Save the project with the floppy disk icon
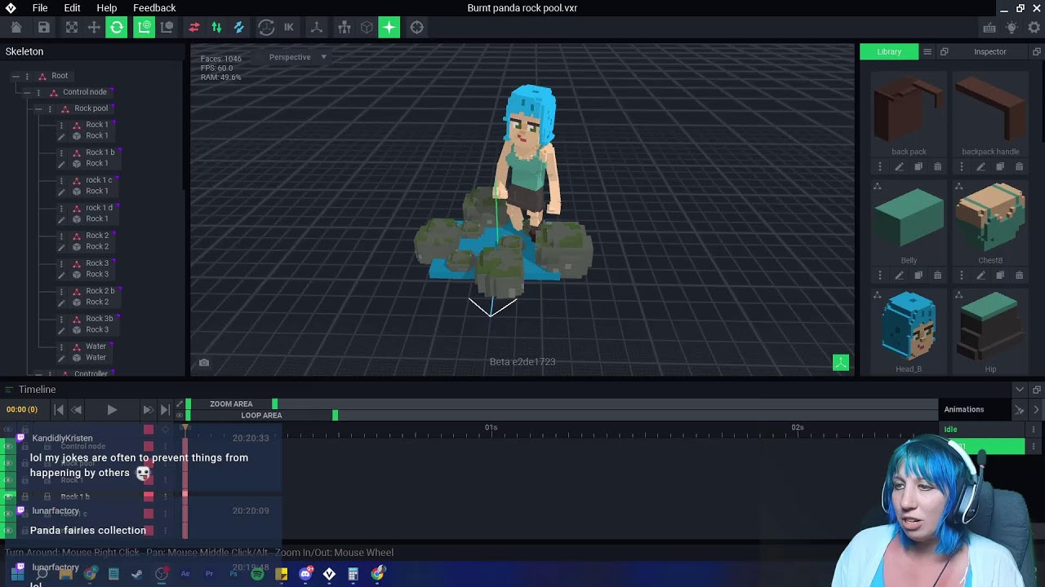Screen dimensions: 1045x587 [x=44, y=28]
